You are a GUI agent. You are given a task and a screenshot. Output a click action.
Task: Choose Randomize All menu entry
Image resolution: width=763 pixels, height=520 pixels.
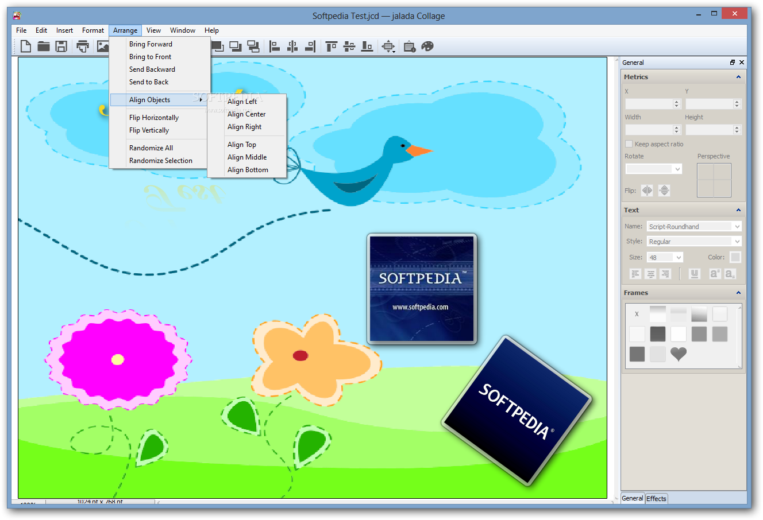(x=159, y=148)
